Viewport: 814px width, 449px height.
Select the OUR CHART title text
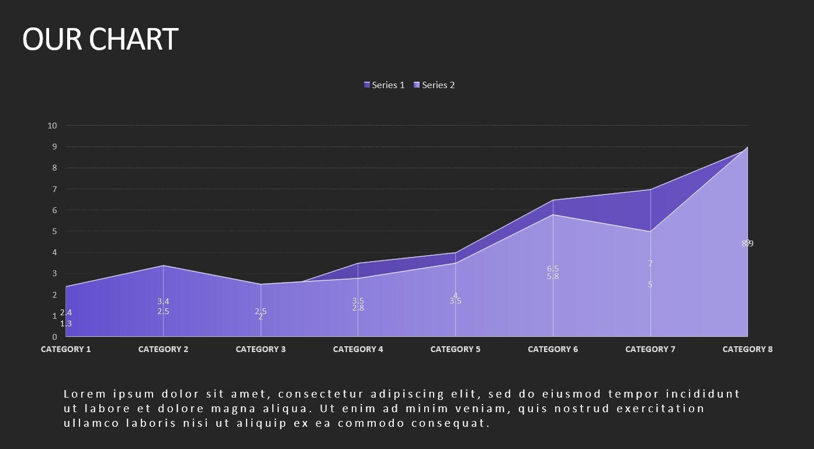point(100,40)
